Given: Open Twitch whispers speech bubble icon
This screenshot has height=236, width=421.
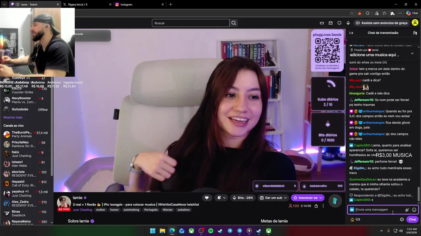Looking at the screenshot, I should (339, 23).
